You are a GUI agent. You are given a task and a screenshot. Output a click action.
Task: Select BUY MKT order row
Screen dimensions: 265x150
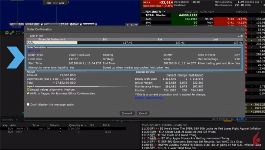point(63,132)
